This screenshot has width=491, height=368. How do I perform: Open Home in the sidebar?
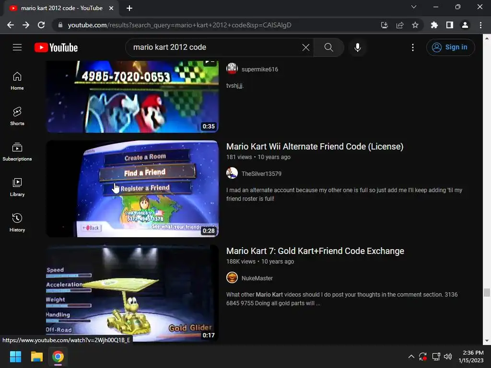coord(17,80)
